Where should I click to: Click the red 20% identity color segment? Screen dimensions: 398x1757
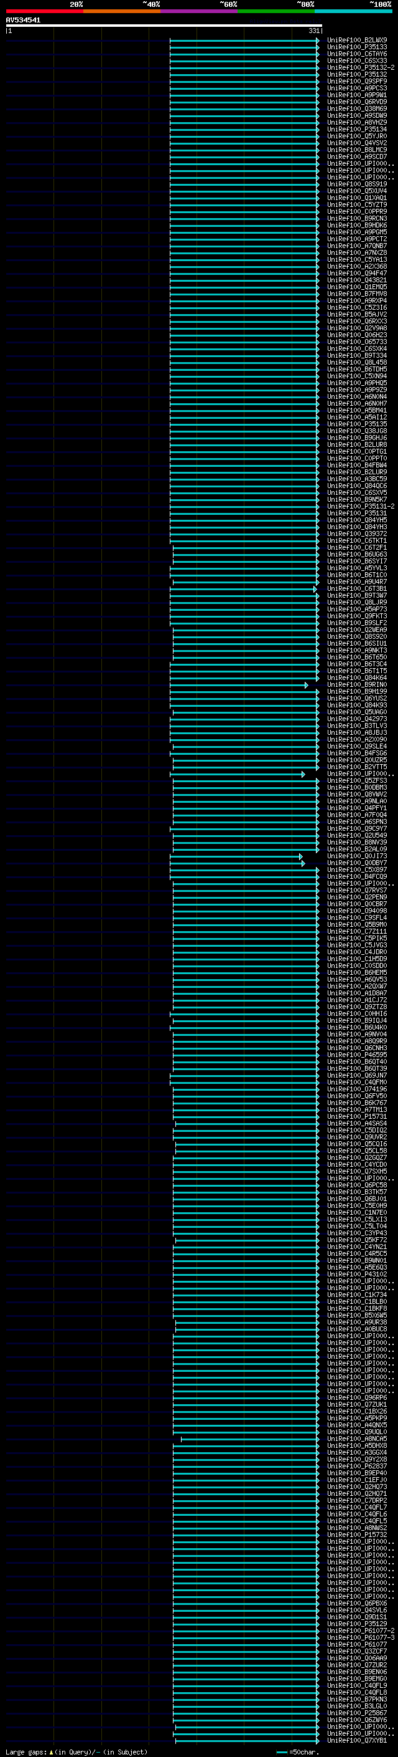44,11
